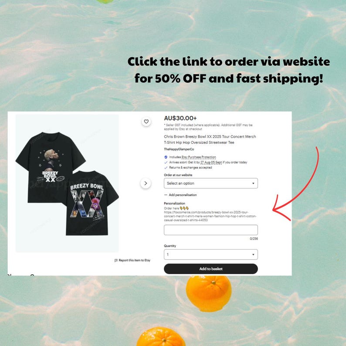The width and height of the screenshot is (346, 346).
Task: Click the personalization text input box
Action: pyautogui.click(x=211, y=230)
